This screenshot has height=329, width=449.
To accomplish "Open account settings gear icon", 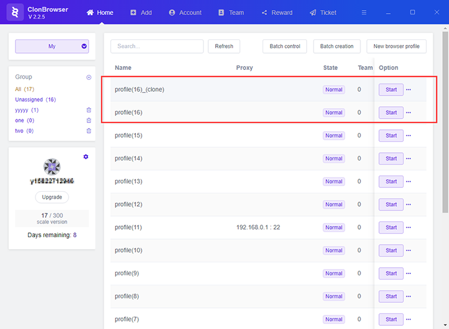I will pos(85,157).
